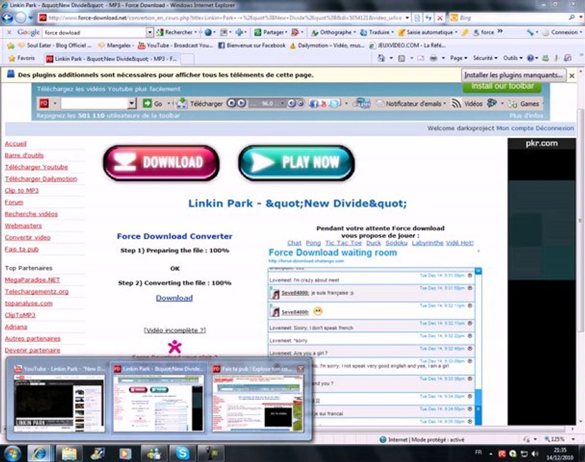Click the Install our toolbar green button
The width and height of the screenshot is (585, 462).
point(502,86)
